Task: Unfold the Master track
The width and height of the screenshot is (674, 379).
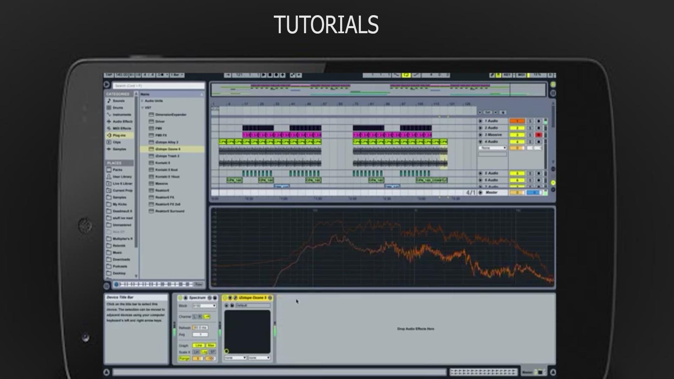Action: tap(481, 193)
